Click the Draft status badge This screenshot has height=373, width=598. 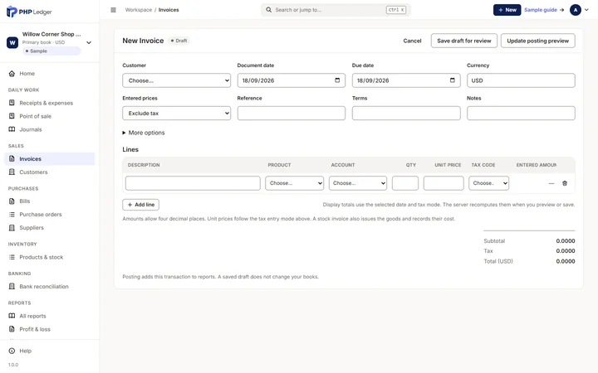[179, 41]
